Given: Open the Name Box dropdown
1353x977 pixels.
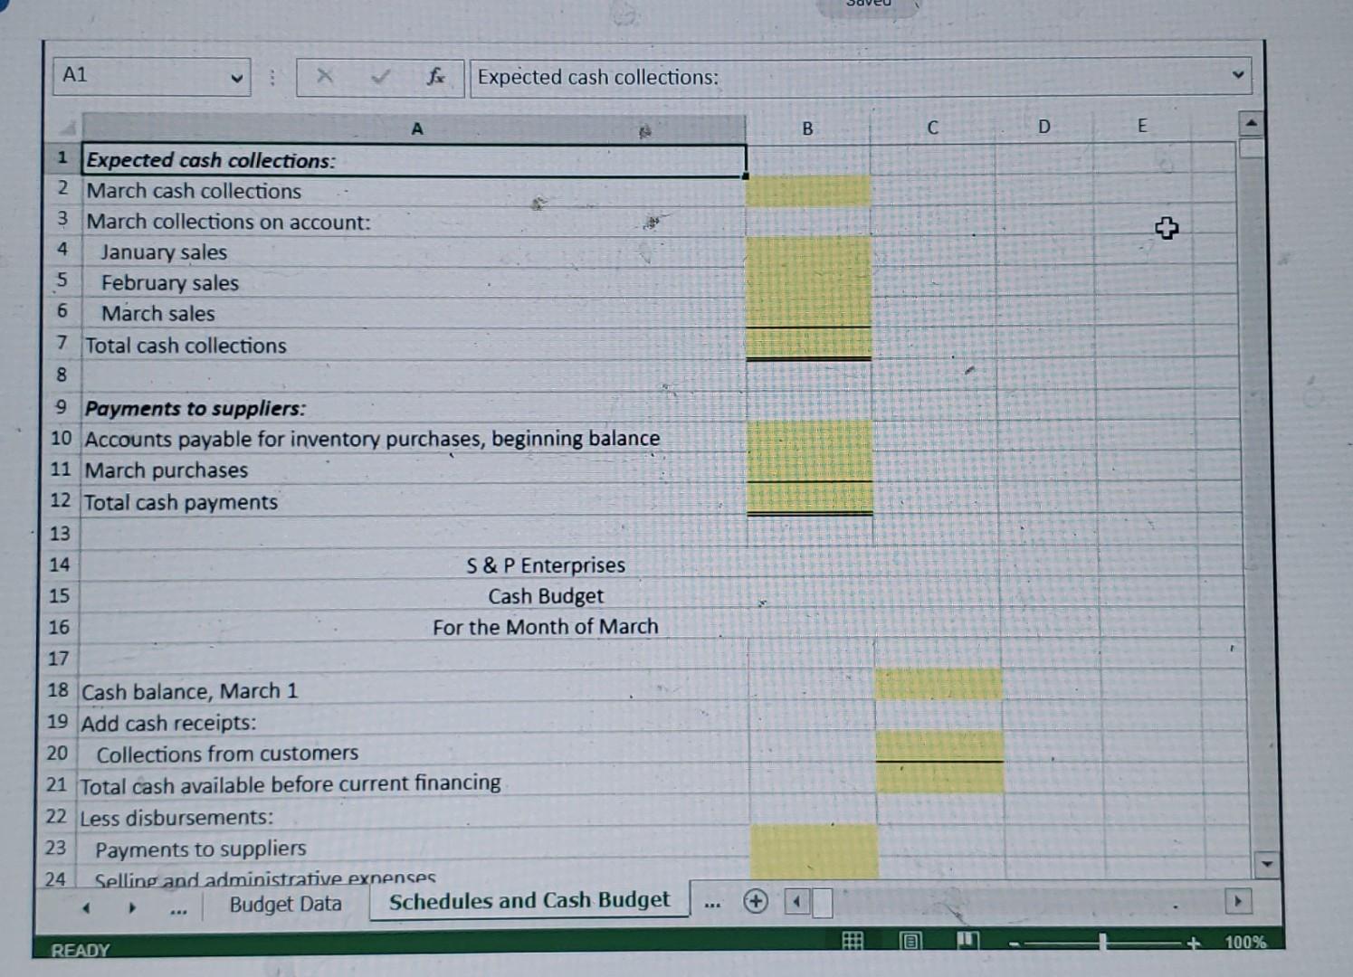Looking at the screenshot, I should point(234,78).
